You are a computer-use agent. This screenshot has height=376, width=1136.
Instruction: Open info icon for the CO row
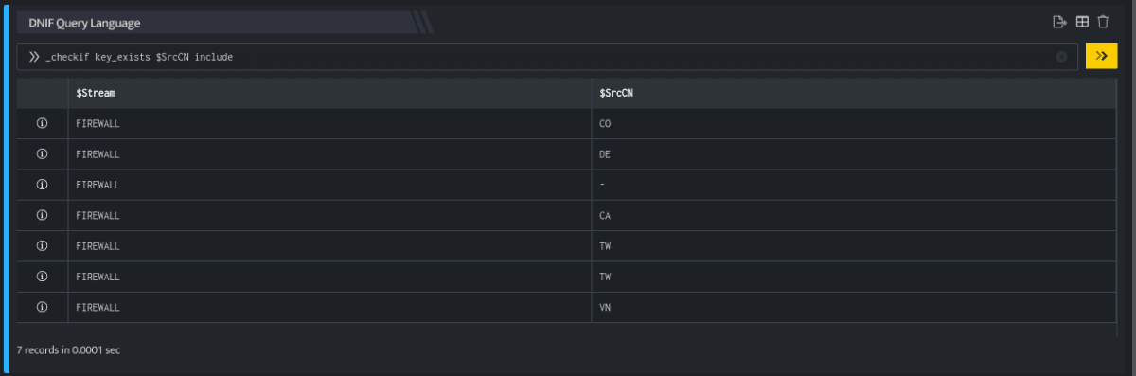click(42, 124)
